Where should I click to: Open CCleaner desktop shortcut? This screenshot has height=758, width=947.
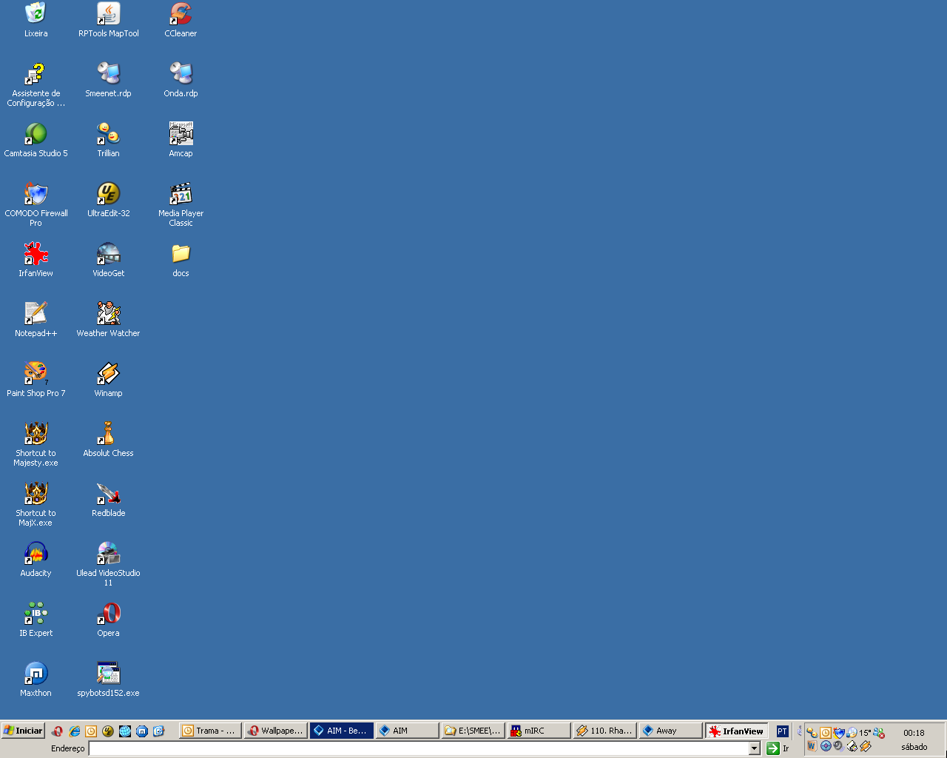click(x=181, y=19)
